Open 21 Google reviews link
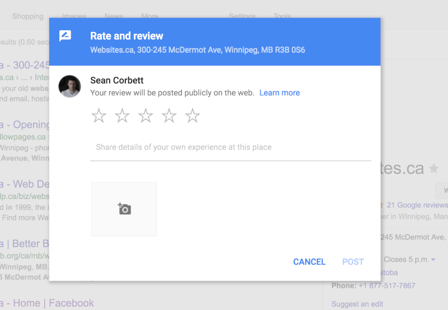The image size is (448, 310). click(417, 205)
